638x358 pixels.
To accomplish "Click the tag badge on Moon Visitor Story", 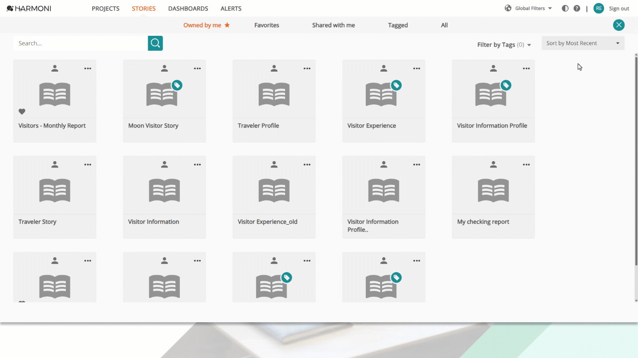I will click(177, 86).
